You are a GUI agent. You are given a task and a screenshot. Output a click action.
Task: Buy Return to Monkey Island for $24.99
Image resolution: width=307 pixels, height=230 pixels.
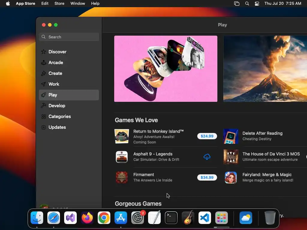pyautogui.click(x=207, y=136)
